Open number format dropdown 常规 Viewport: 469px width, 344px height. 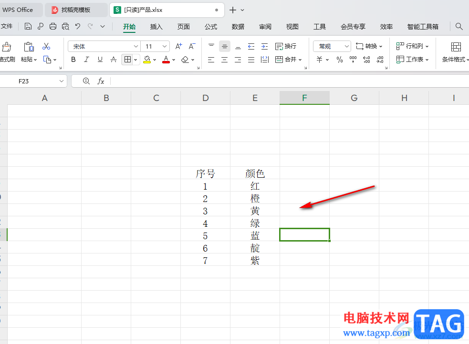click(346, 46)
